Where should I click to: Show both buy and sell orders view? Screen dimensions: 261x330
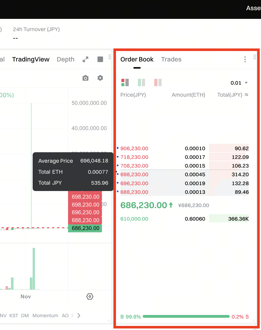click(x=125, y=82)
